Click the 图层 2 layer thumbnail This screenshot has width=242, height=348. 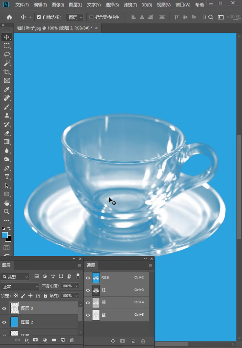(14, 322)
